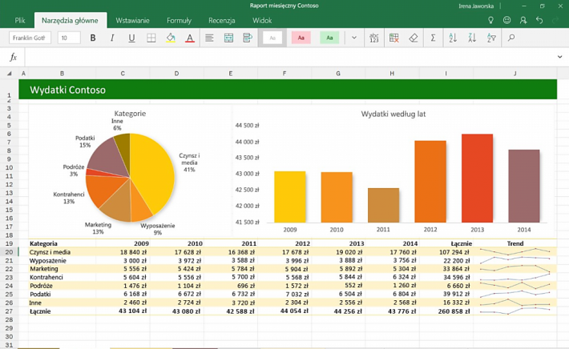Click merge and center cells icon
The height and width of the screenshot is (349, 569).
click(x=228, y=38)
